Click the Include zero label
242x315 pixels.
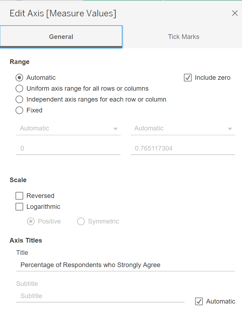[x=213, y=78]
